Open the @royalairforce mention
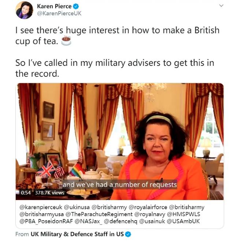230x241 pixels. point(148,207)
